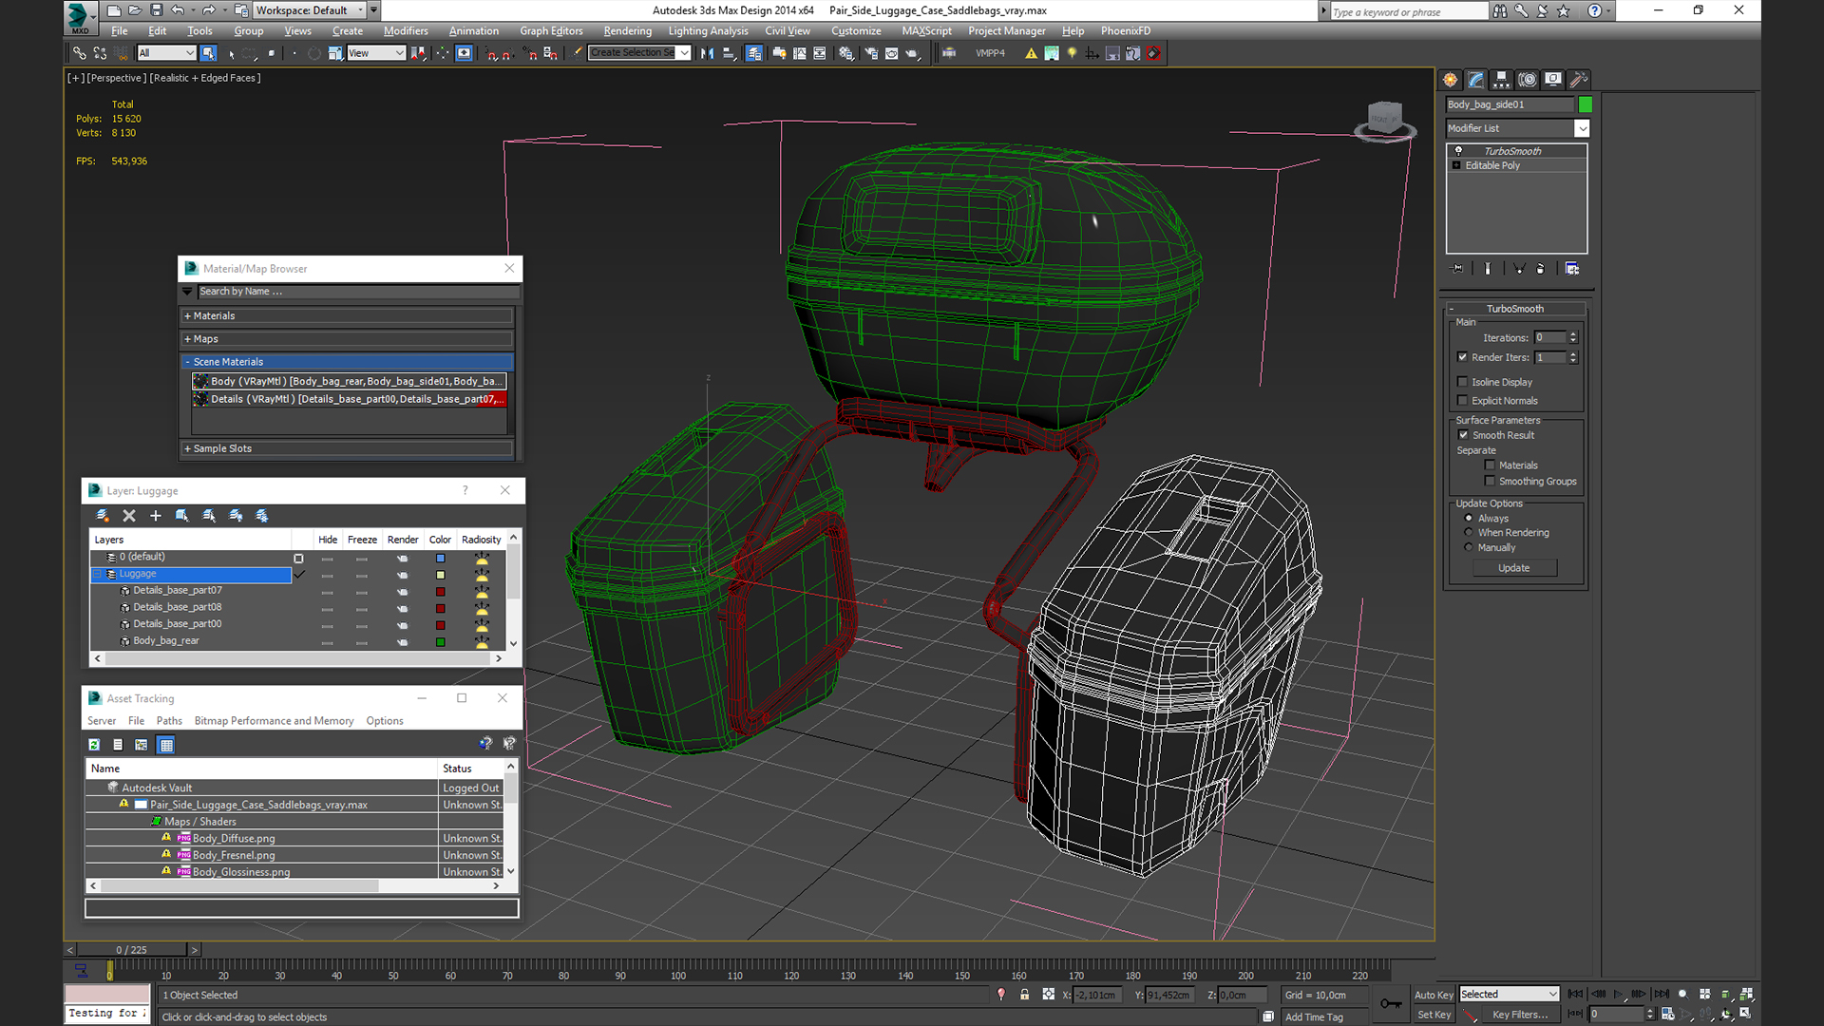Image resolution: width=1824 pixels, height=1026 pixels.
Task: Select the When Rendering radio option
Action: coord(1469,533)
